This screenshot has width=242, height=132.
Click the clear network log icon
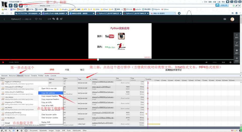21,130
